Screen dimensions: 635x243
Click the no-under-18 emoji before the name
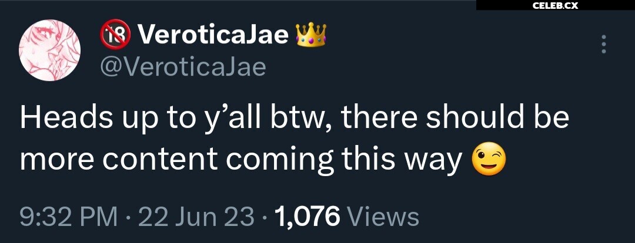115,35
